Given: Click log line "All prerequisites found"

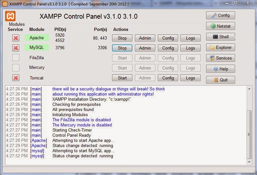Looking at the screenshot, I should pos(73,109).
